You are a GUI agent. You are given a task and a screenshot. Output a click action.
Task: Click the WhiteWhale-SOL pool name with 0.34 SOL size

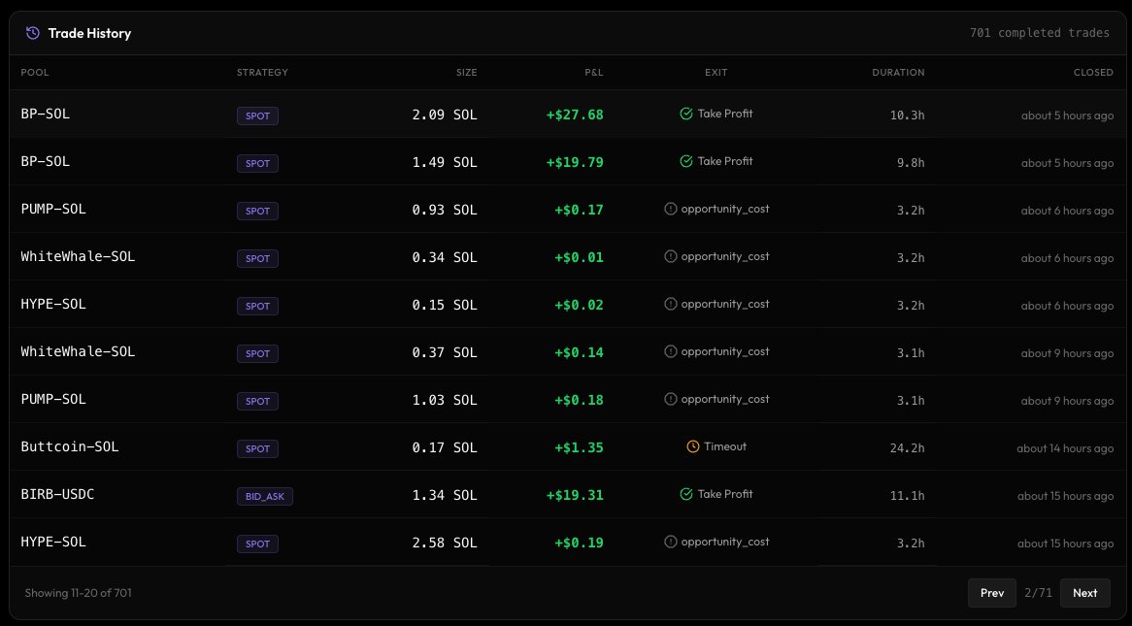click(78, 257)
